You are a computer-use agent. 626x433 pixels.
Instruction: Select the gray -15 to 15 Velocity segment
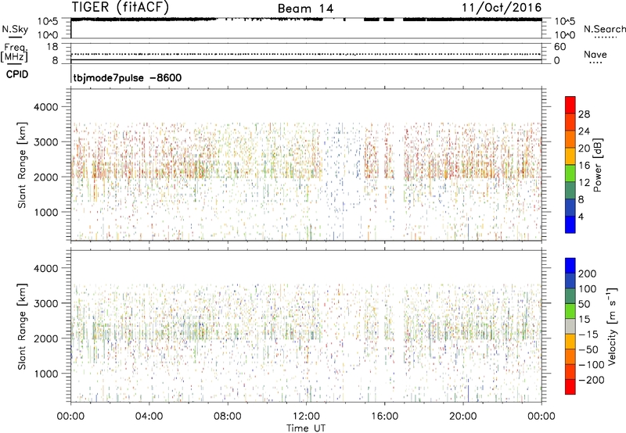click(x=570, y=326)
